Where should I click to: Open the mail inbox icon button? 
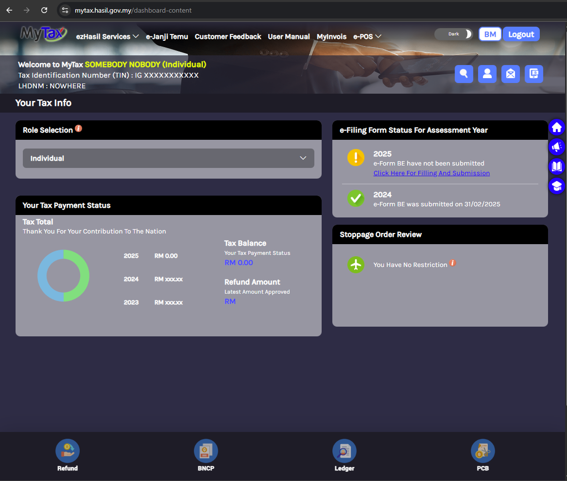coord(511,74)
